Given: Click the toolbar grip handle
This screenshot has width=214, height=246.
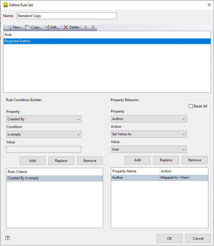Looking at the screenshot, I should pyautogui.click(x=4, y=27).
